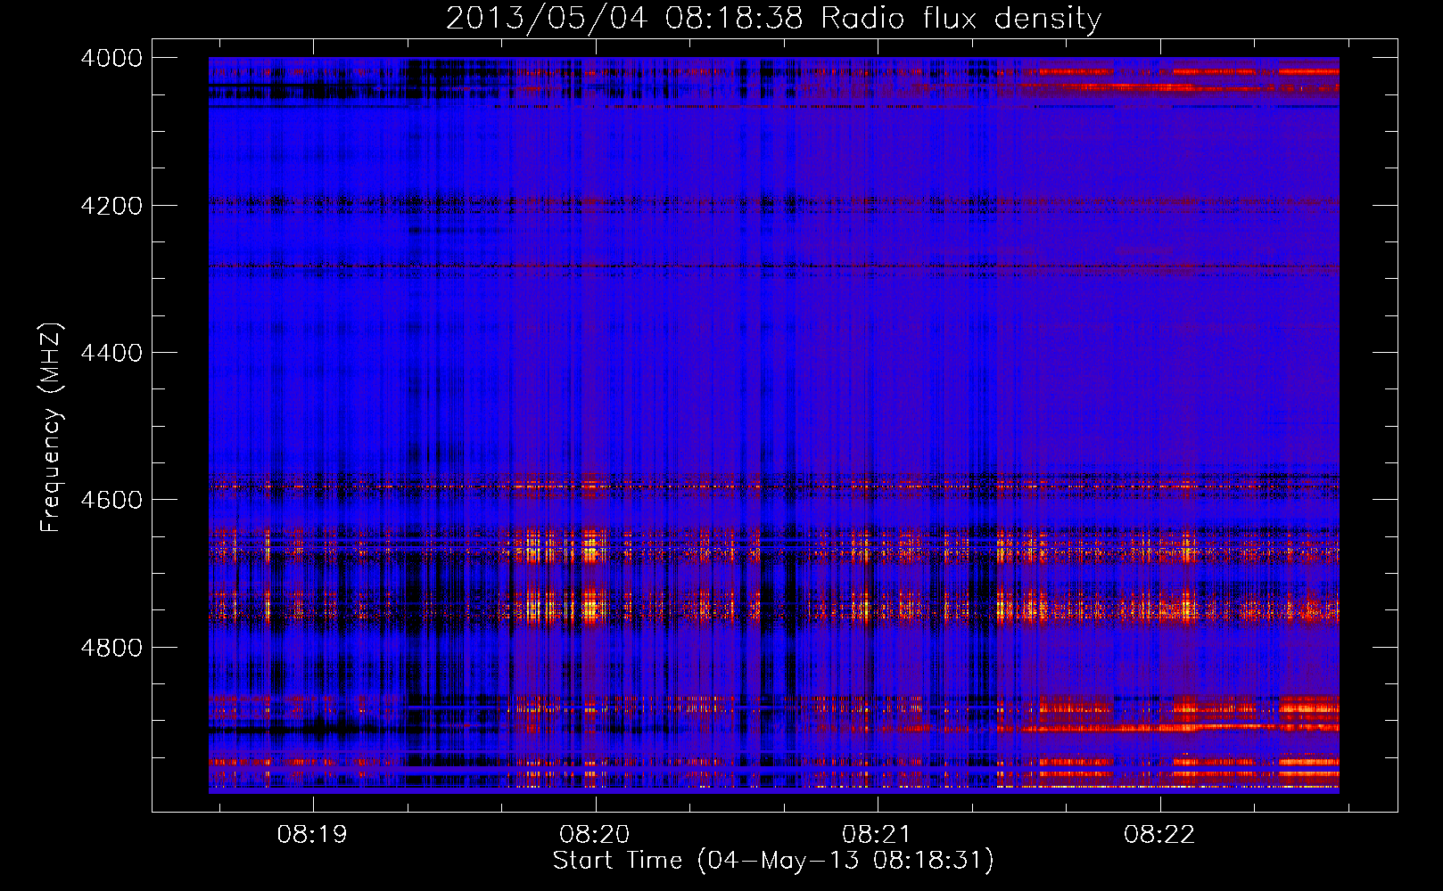Click the 4600 frequency axis label
Image resolution: width=1443 pixels, height=891 pixels.
tap(111, 500)
